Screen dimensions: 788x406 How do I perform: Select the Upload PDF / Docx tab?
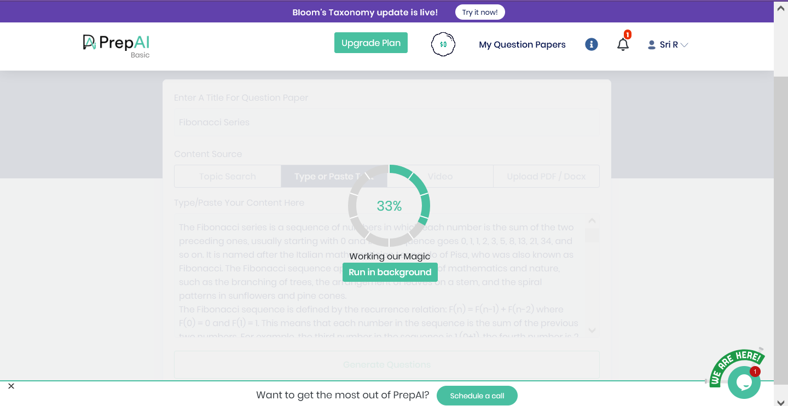[546, 176]
